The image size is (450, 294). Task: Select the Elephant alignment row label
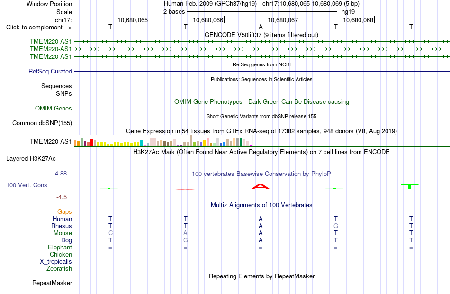[60, 248]
